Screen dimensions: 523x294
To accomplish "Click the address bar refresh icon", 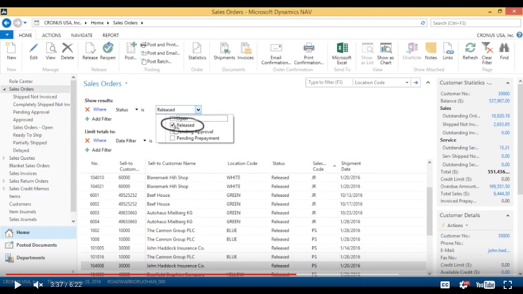I will pos(423,23).
